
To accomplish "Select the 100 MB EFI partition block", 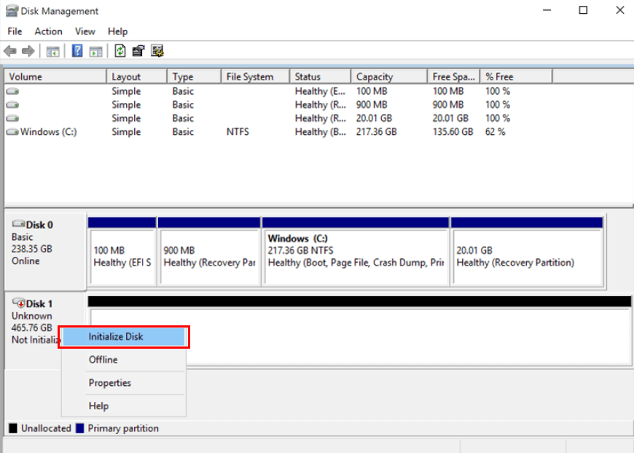I will click(x=122, y=252).
